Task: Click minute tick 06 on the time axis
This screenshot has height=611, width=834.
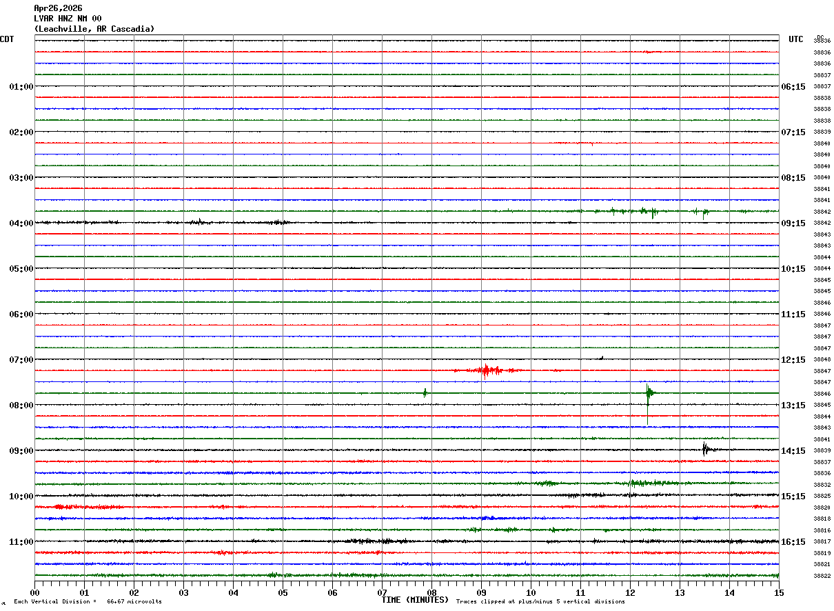Action: (x=332, y=592)
